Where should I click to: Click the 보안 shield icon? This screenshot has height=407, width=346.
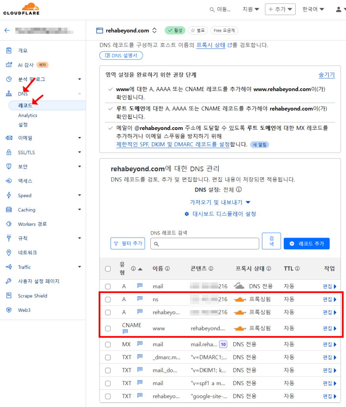pyautogui.click(x=9, y=167)
